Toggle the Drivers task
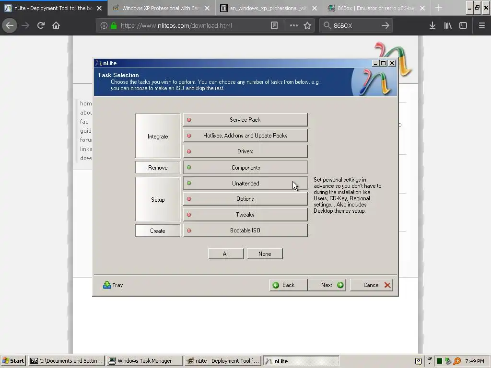 pos(245,151)
